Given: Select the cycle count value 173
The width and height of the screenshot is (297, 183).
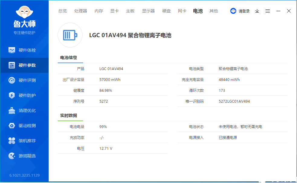Looking at the screenshot, I should [x=222, y=91].
